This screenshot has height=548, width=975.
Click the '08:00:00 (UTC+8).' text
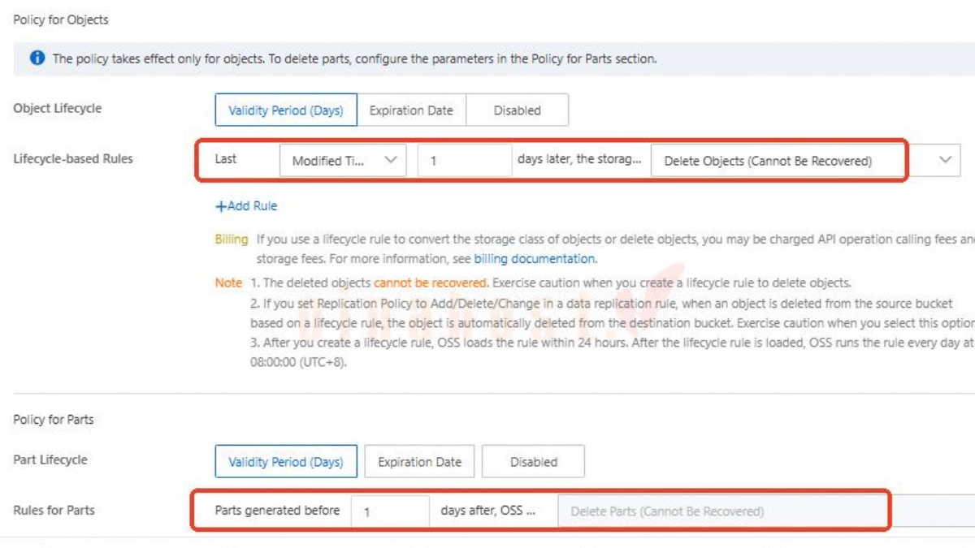tap(298, 363)
